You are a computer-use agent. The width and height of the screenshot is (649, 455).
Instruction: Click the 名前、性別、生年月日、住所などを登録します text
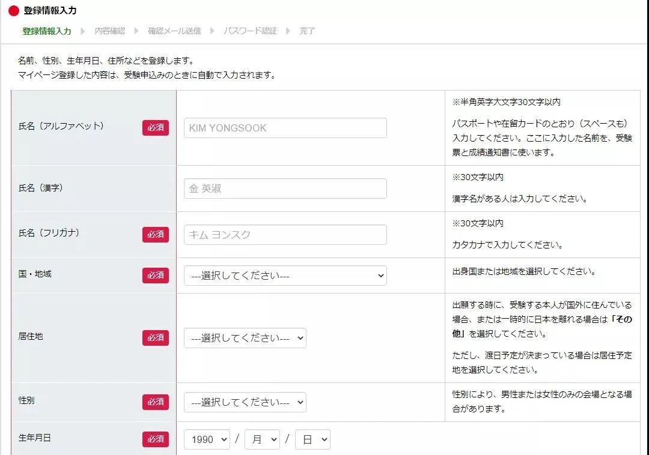pyautogui.click(x=106, y=61)
